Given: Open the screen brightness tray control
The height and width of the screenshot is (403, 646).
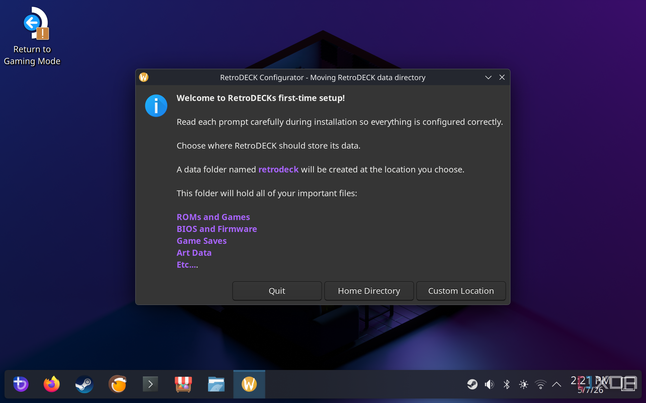Looking at the screenshot, I should (523, 384).
